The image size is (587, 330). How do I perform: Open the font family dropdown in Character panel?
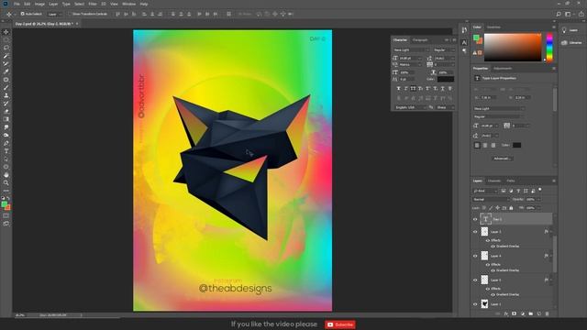click(411, 49)
